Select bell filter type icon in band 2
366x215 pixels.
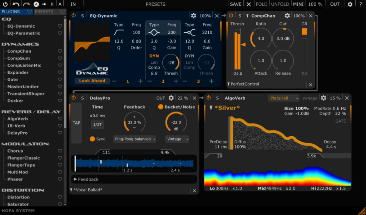click(x=154, y=33)
